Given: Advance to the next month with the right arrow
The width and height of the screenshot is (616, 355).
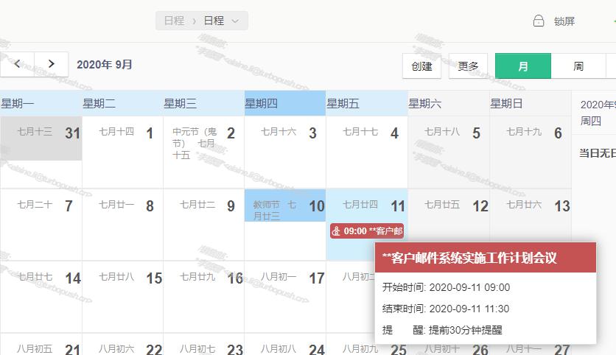Looking at the screenshot, I should coord(51,64).
